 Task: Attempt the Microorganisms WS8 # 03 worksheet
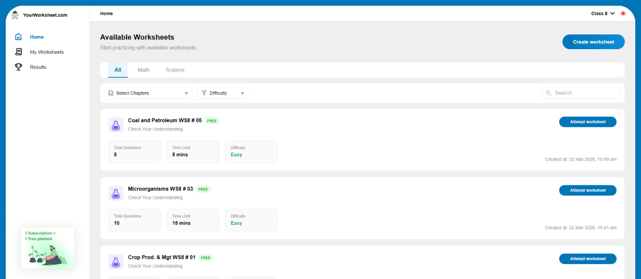[x=588, y=190]
